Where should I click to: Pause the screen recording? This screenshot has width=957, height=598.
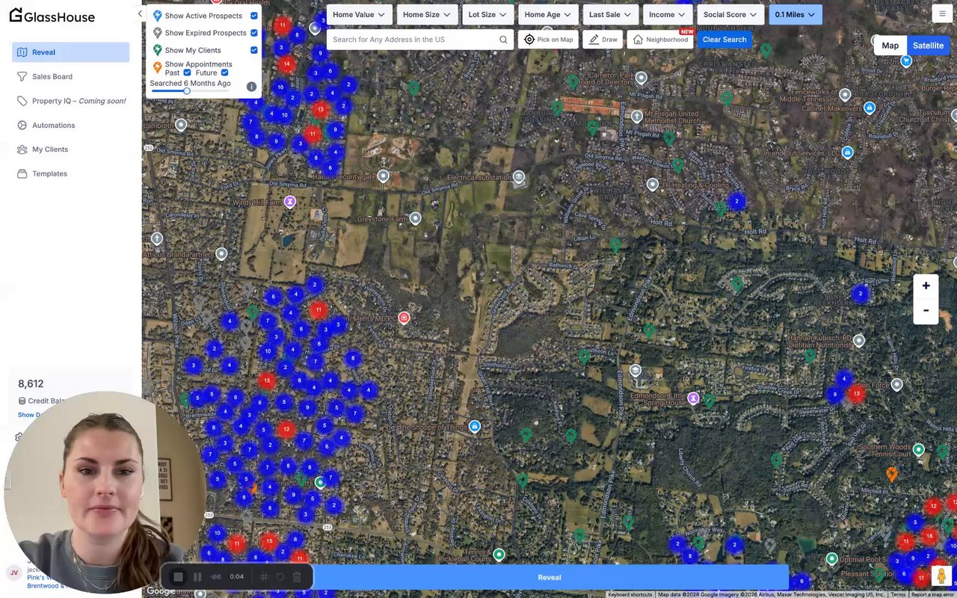click(x=197, y=576)
